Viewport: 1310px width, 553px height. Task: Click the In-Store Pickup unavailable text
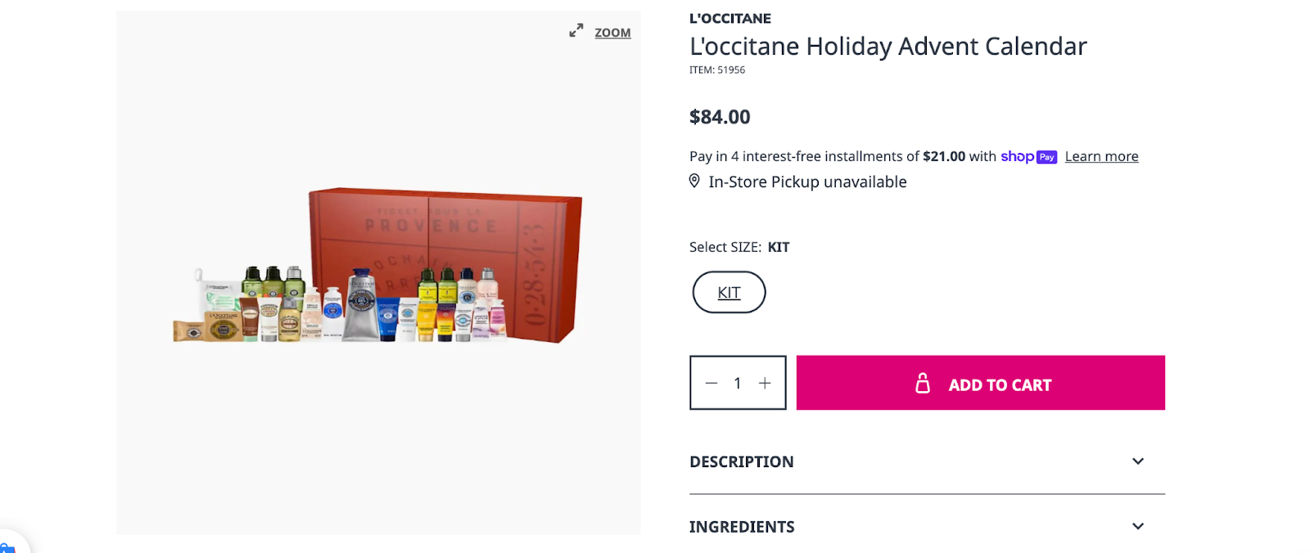click(x=807, y=182)
